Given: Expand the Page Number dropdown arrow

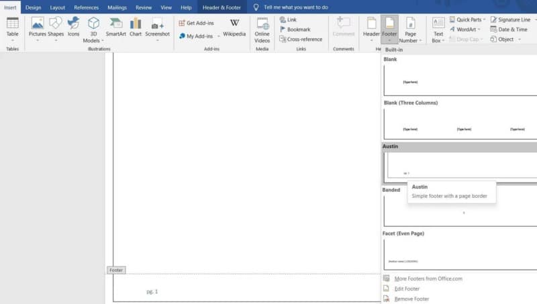Looking at the screenshot, I should click(x=420, y=41).
